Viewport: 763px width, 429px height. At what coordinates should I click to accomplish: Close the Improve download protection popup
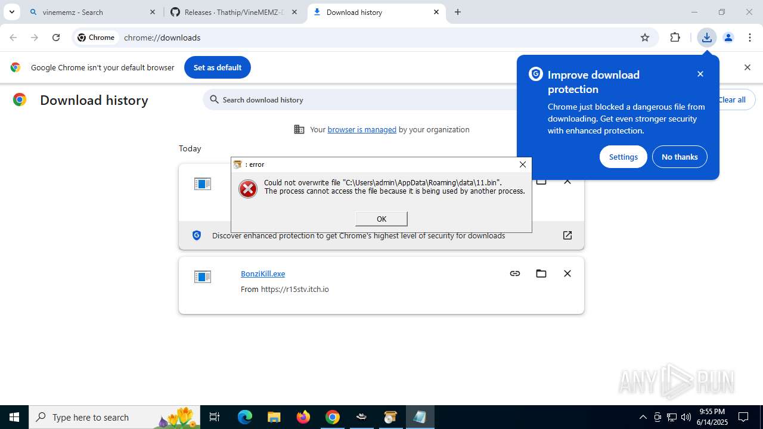coord(700,74)
